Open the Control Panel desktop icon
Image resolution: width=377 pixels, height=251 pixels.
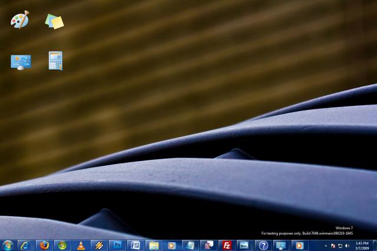tap(21, 61)
